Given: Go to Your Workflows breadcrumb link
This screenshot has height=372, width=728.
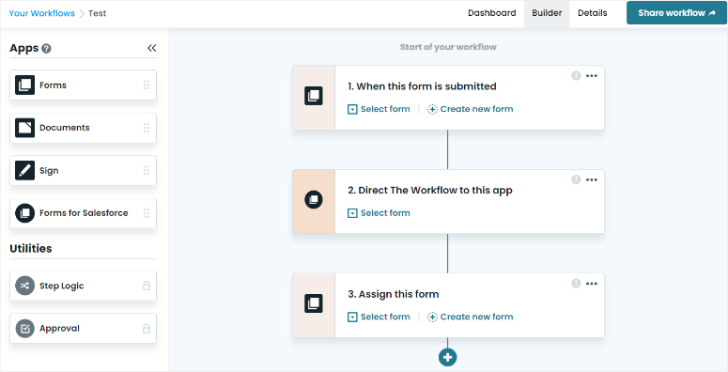Looking at the screenshot, I should (x=41, y=13).
